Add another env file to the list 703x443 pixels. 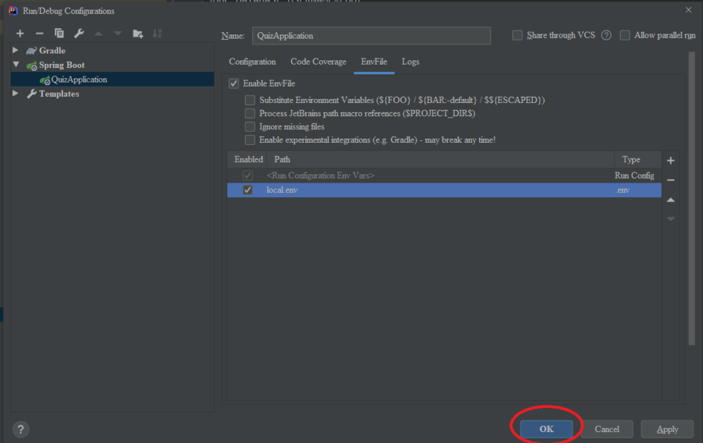tap(671, 159)
